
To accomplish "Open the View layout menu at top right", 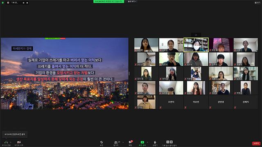I will [257, 3].
